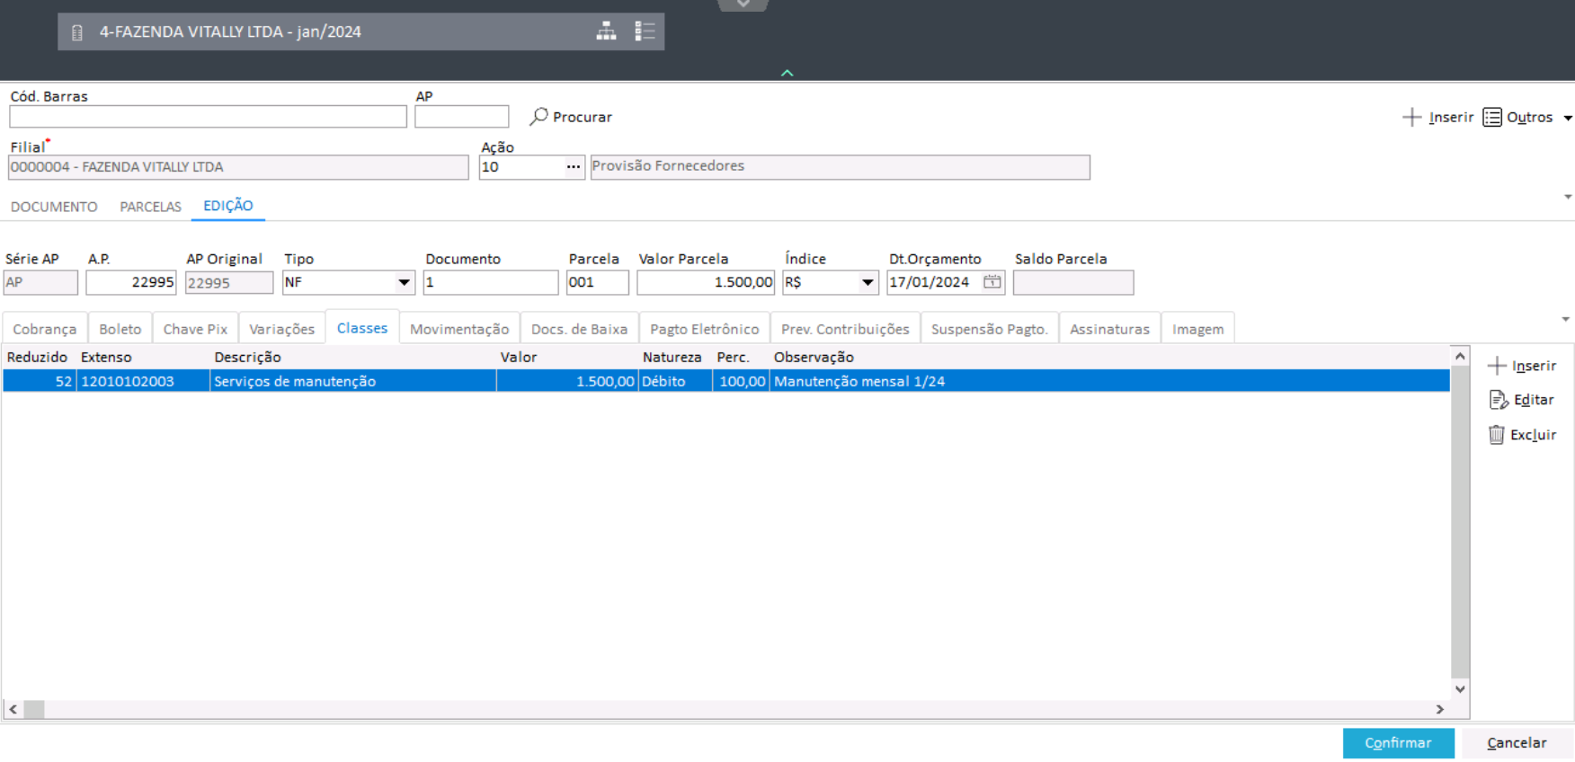Click the Procurar magnifier search icon
Image resolution: width=1575 pixels, height=762 pixels.
coord(538,117)
